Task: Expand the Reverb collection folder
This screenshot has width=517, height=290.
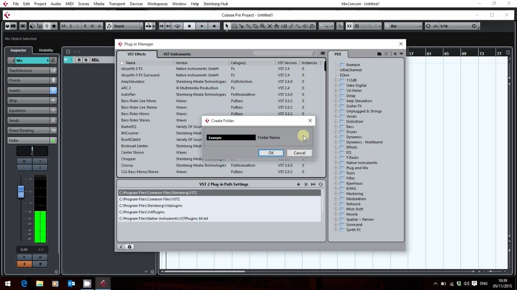Action: [336, 214]
